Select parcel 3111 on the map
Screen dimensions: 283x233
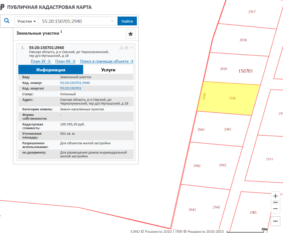[269, 159]
